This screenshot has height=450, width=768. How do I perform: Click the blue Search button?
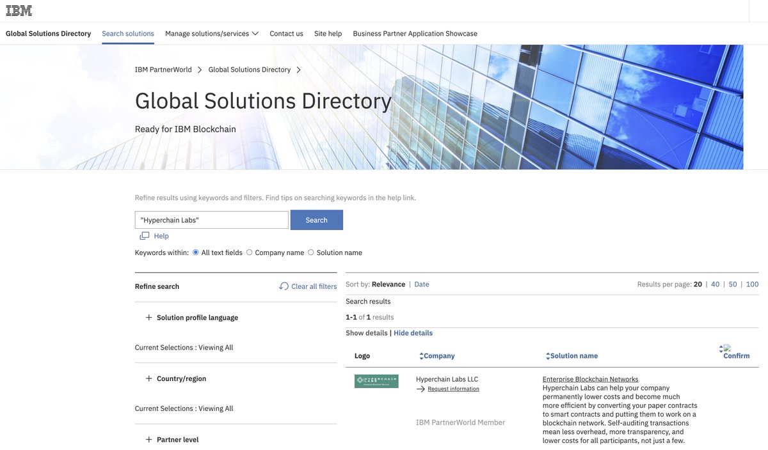317,220
